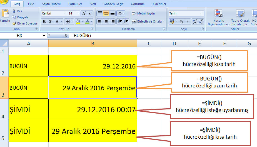Open the Sayfa Düzeni tab

click(x=51, y=4)
